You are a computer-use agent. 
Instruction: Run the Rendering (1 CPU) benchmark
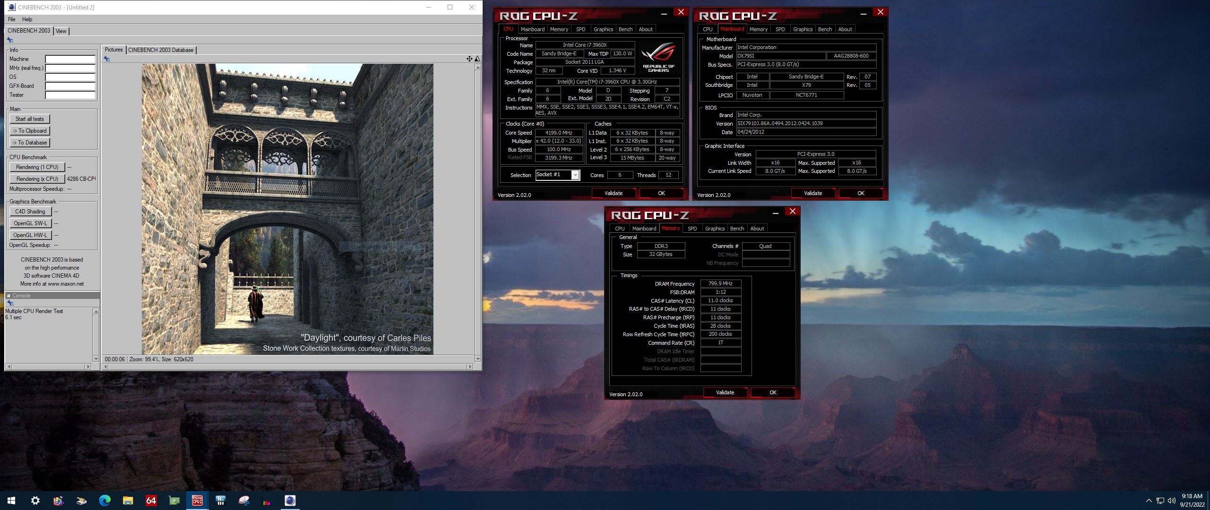pyautogui.click(x=37, y=167)
